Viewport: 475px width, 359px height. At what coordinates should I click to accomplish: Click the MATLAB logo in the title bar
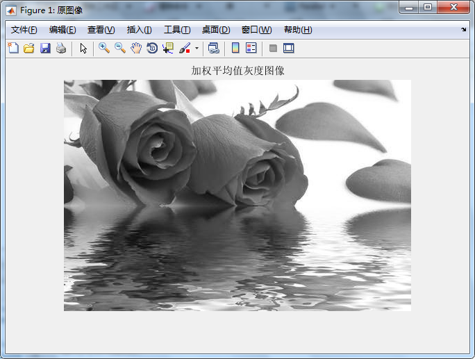click(x=11, y=10)
